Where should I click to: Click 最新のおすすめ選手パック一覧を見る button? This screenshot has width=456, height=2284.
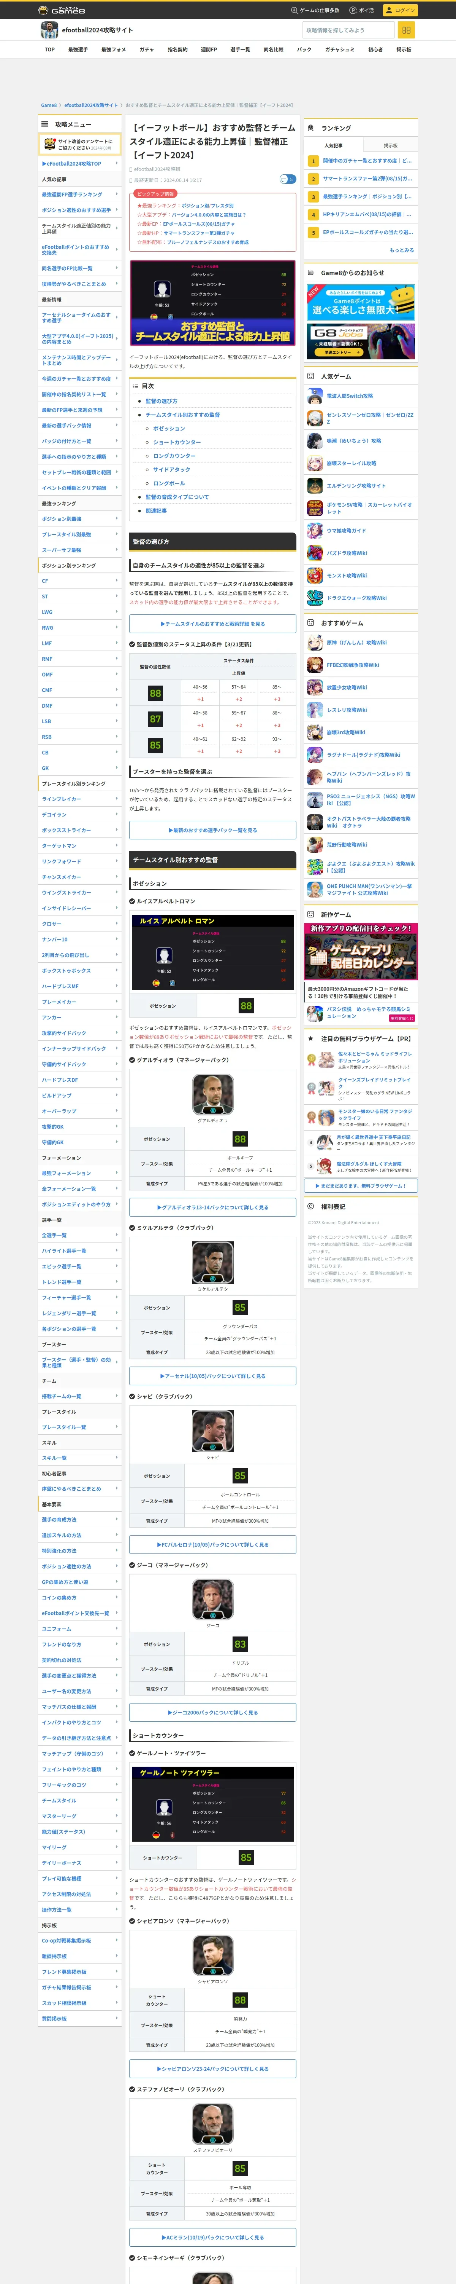[x=212, y=830]
